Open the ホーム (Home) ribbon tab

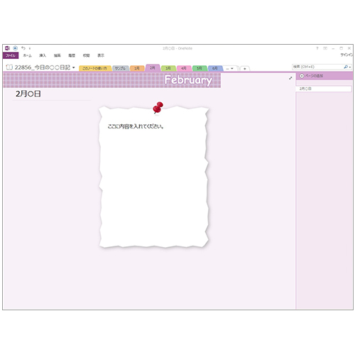[x=27, y=55]
